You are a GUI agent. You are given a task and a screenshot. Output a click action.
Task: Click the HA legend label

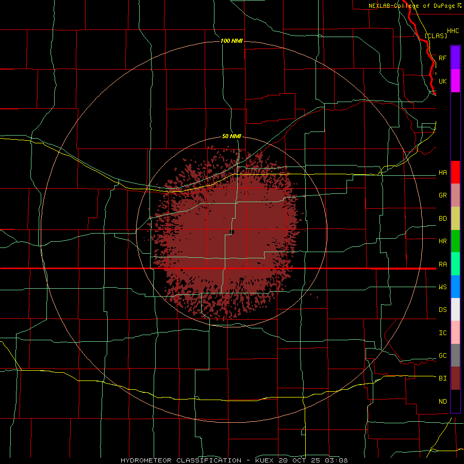pos(442,173)
